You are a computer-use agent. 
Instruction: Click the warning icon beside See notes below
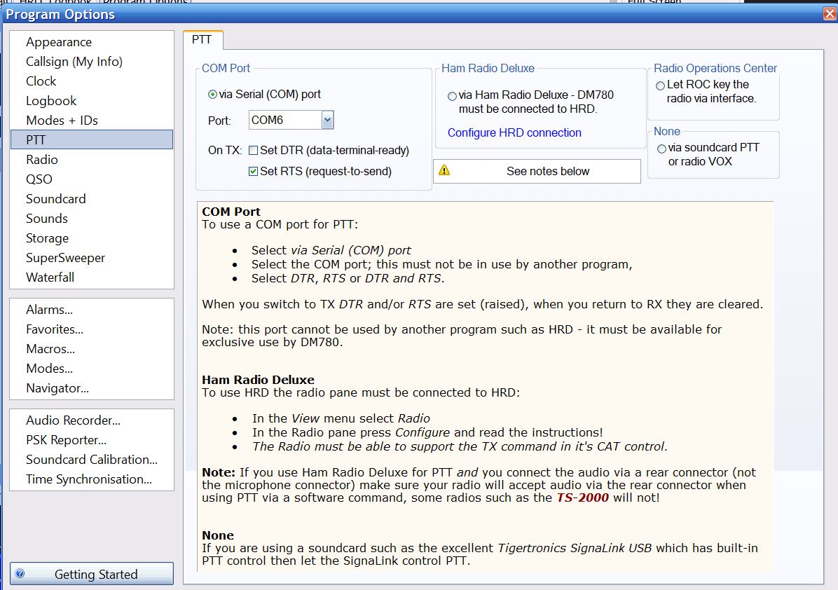pyautogui.click(x=444, y=170)
